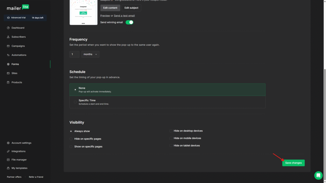Click the email preview thumbnail
Image resolution: width=326 pixels, height=183 pixels.
[83, 12]
